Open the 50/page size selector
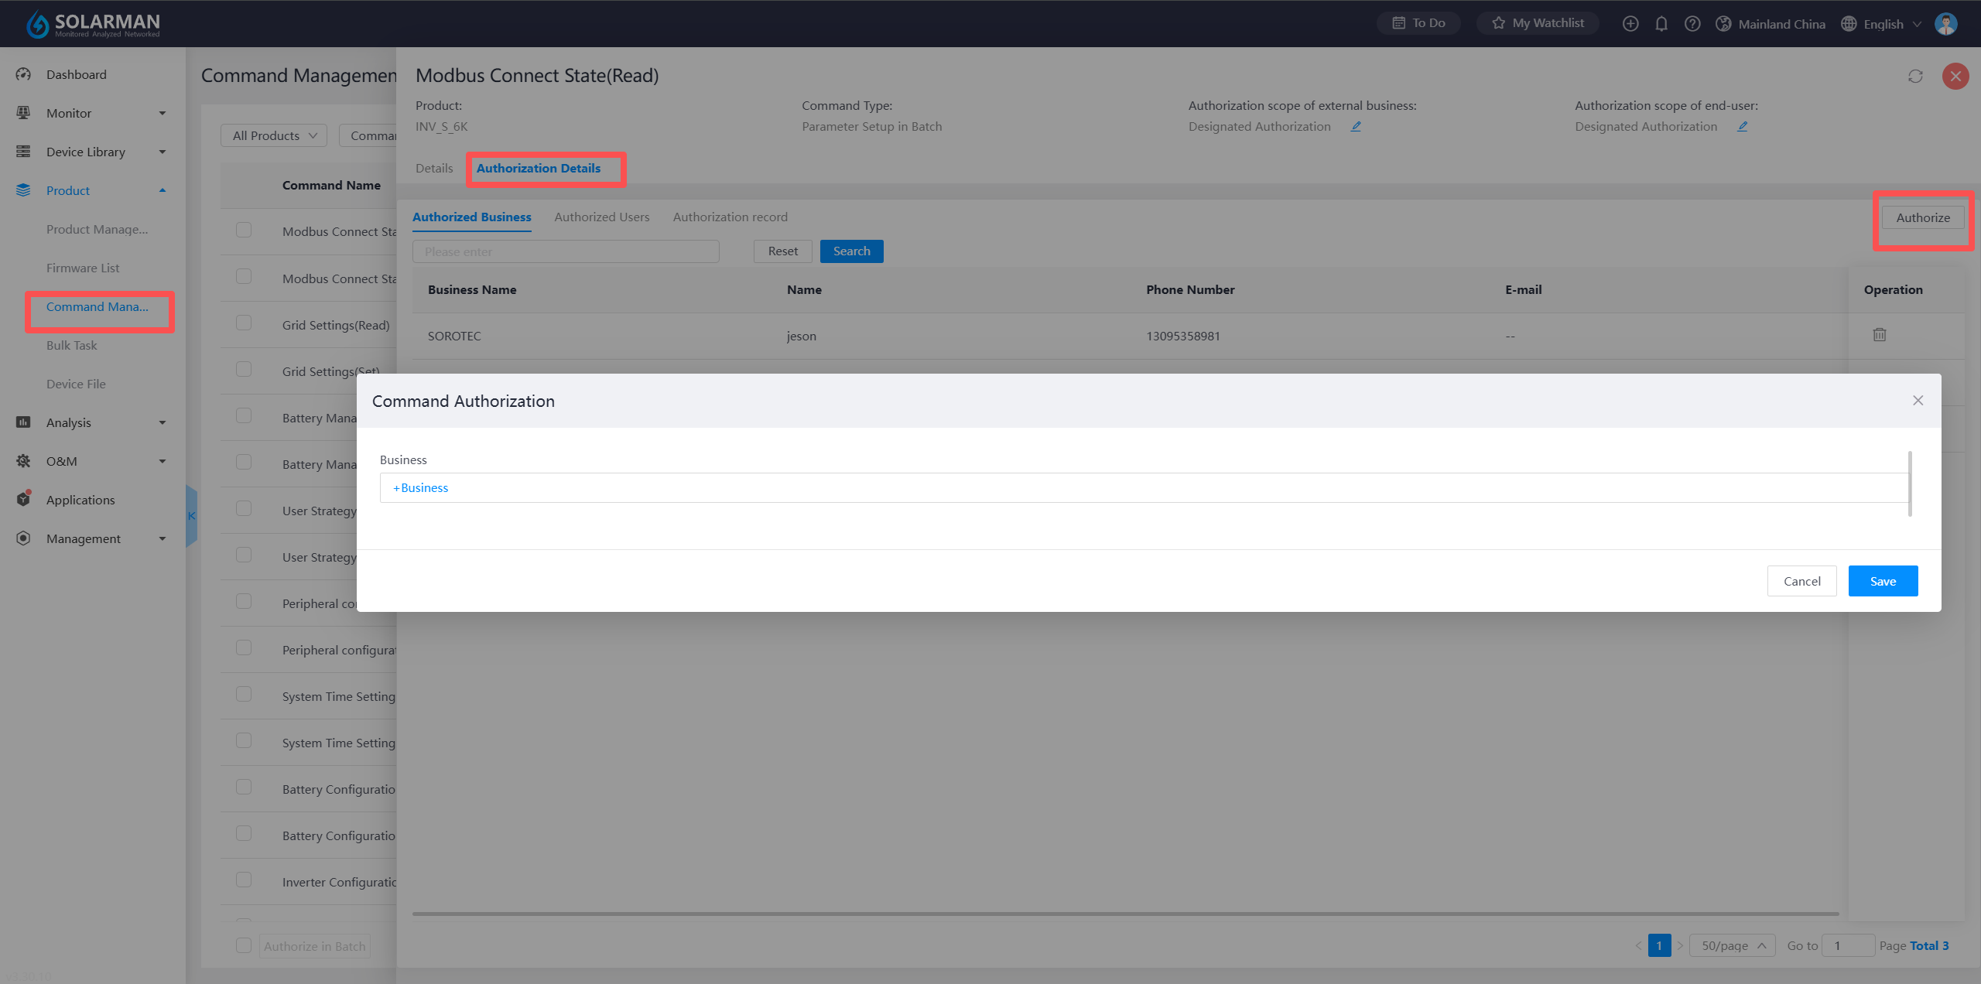This screenshot has width=1981, height=984. click(1733, 945)
